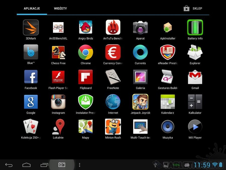
Task: Open the Lokalnie places app
Action: click(58, 127)
